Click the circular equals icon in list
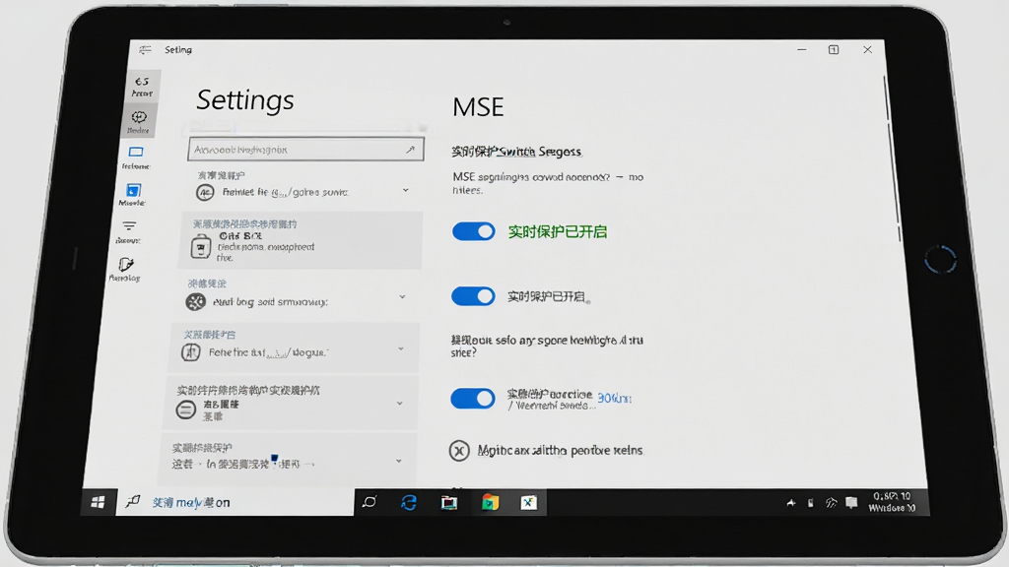The width and height of the screenshot is (1009, 567). pos(186,409)
